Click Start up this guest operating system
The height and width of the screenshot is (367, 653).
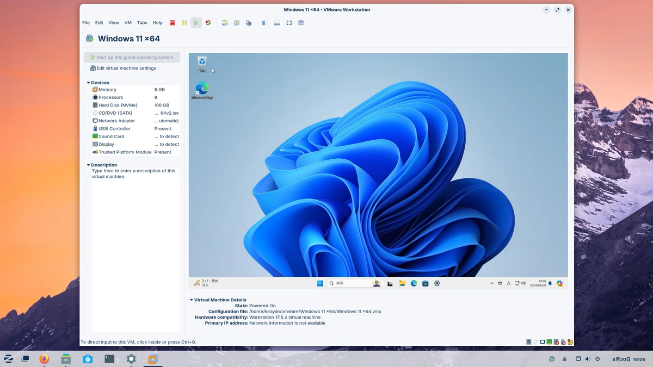[x=132, y=57]
